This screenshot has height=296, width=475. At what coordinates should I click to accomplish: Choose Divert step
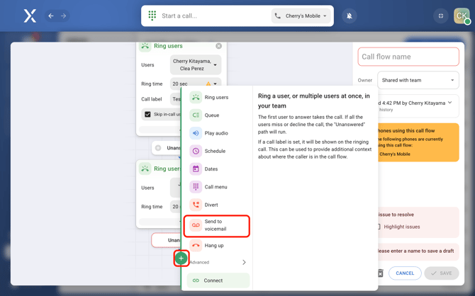(x=216, y=205)
